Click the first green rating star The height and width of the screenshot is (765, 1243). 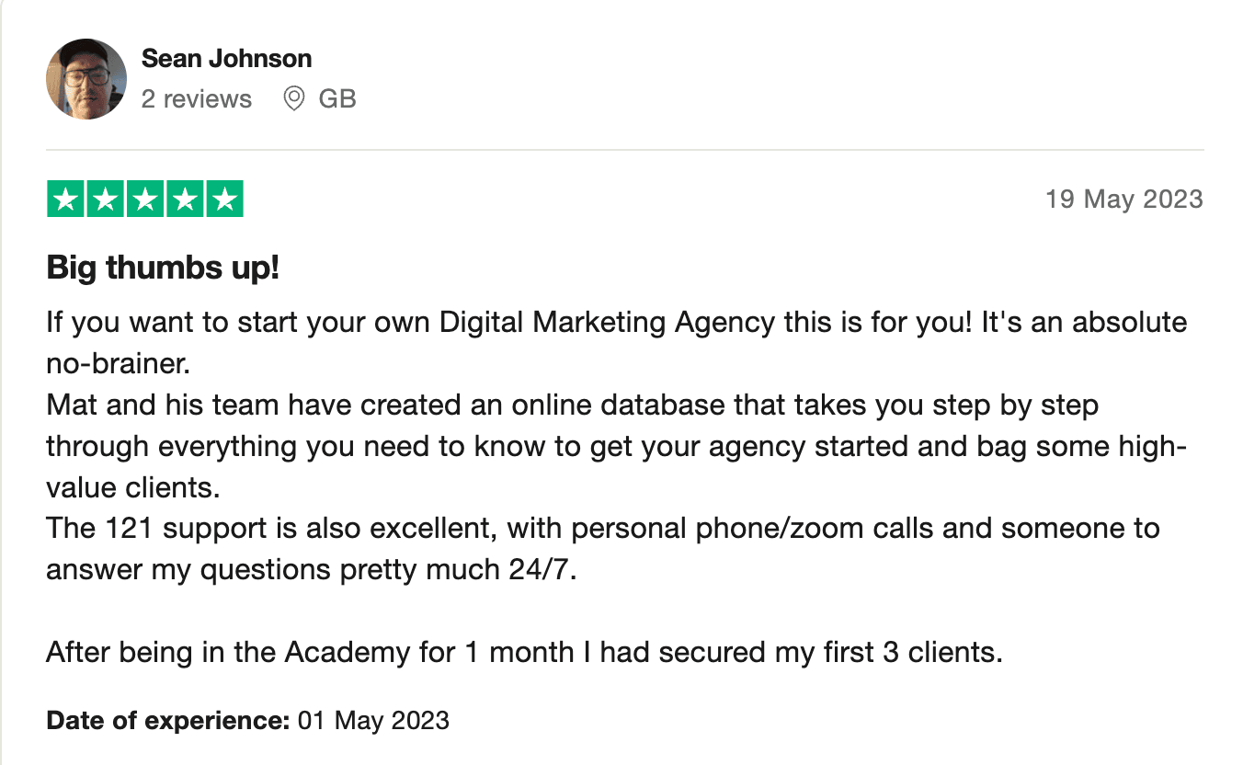coord(66,200)
